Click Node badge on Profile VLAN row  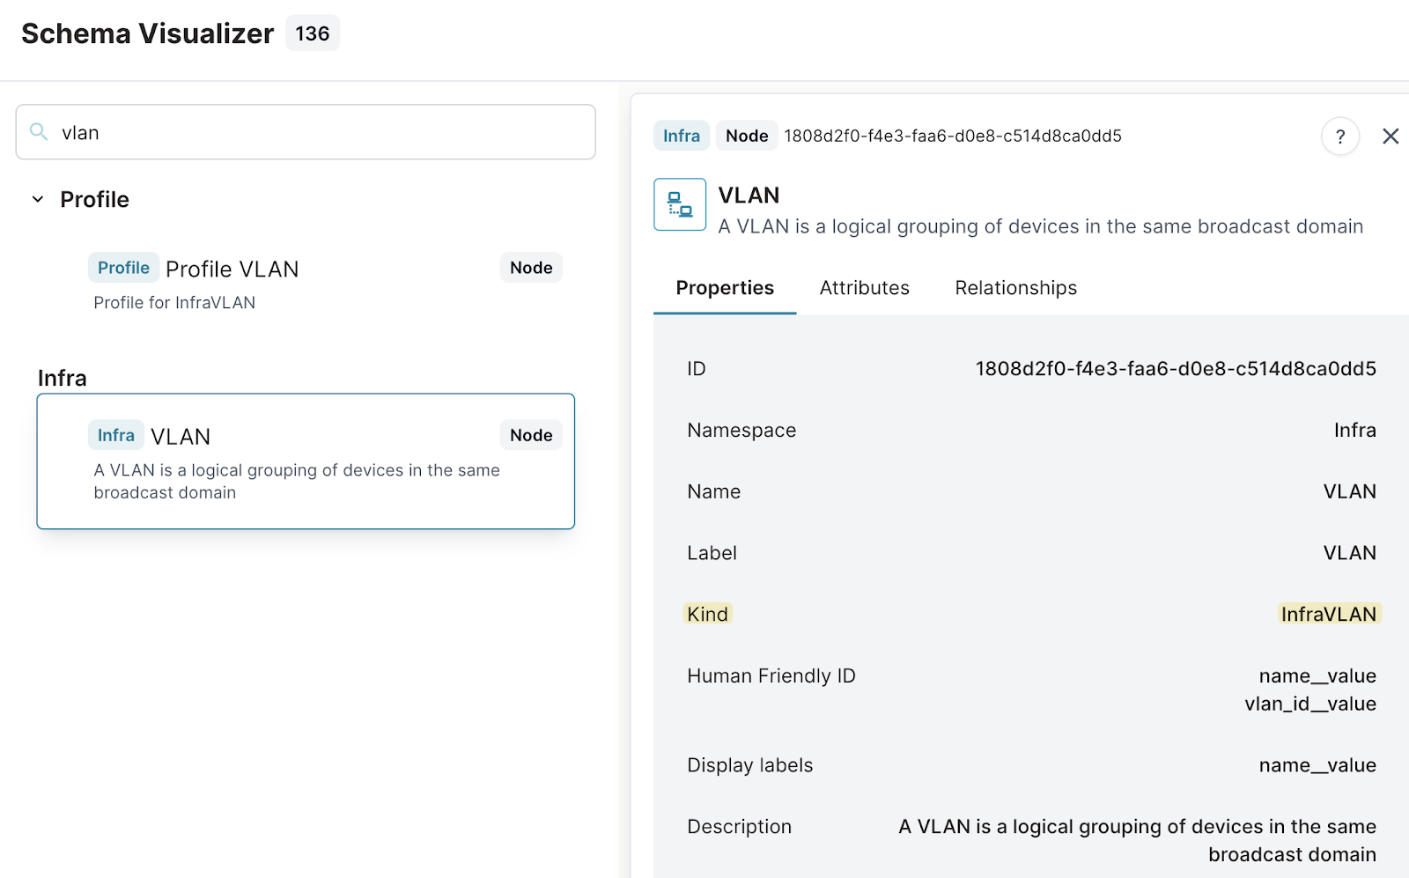(531, 268)
